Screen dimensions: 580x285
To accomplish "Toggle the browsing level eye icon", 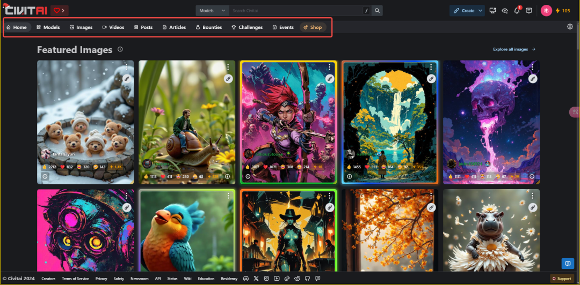I will tap(505, 11).
